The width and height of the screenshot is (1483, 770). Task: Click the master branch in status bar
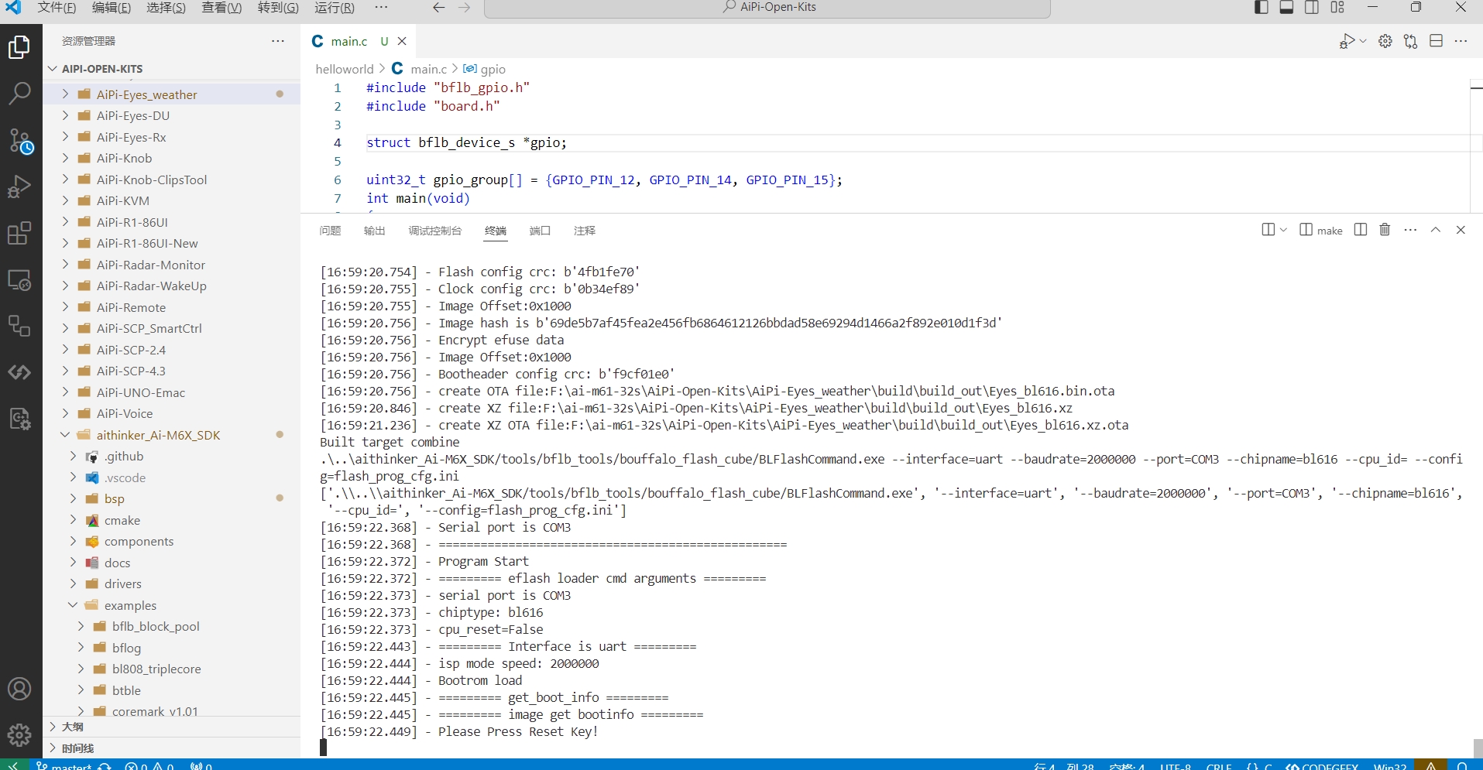(65, 766)
